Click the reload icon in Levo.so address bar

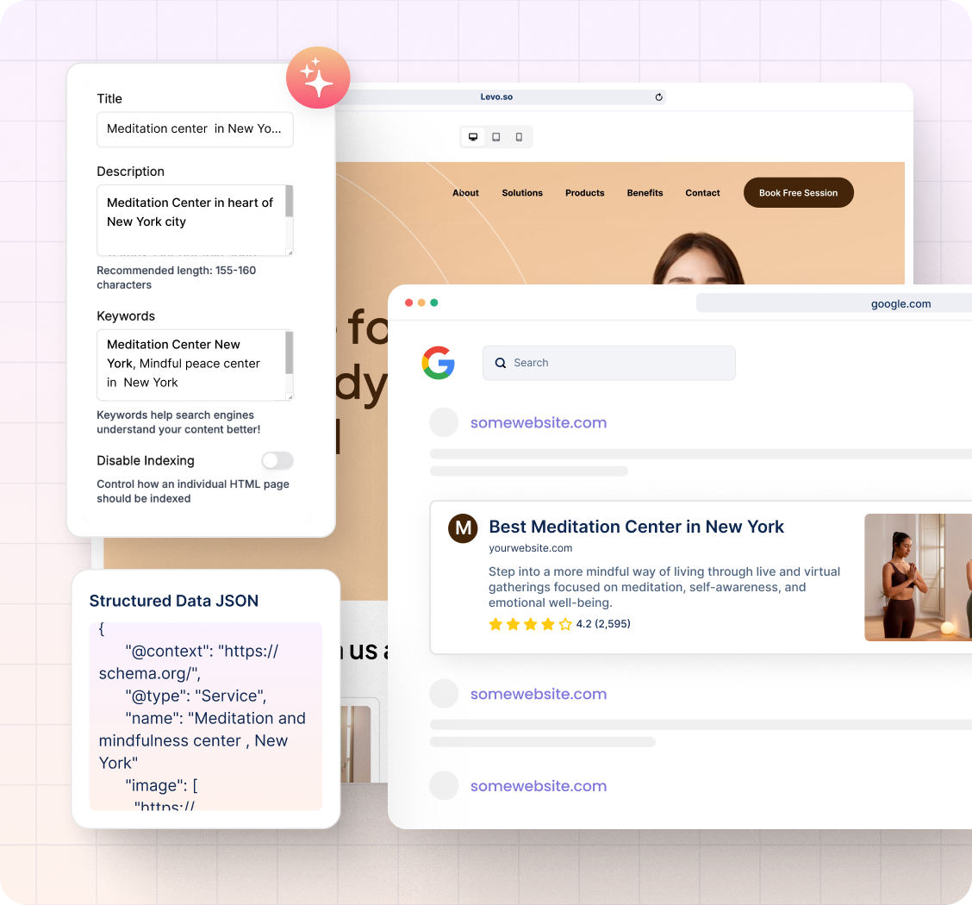coord(659,97)
